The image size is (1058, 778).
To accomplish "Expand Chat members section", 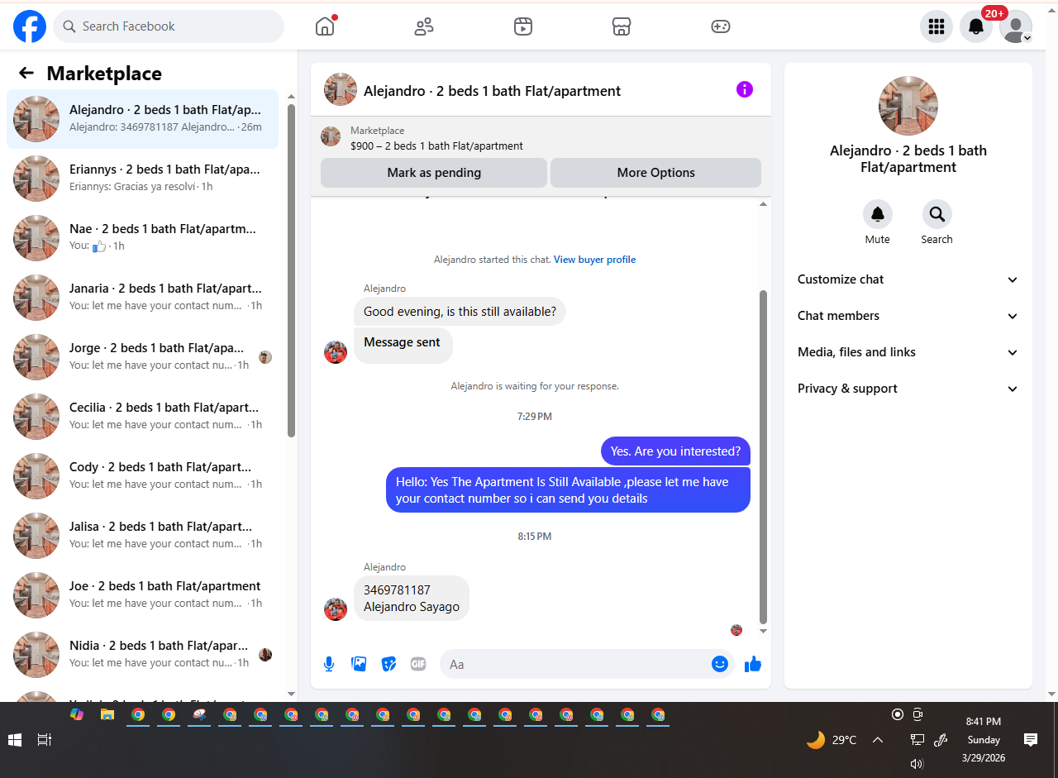I will point(908,316).
